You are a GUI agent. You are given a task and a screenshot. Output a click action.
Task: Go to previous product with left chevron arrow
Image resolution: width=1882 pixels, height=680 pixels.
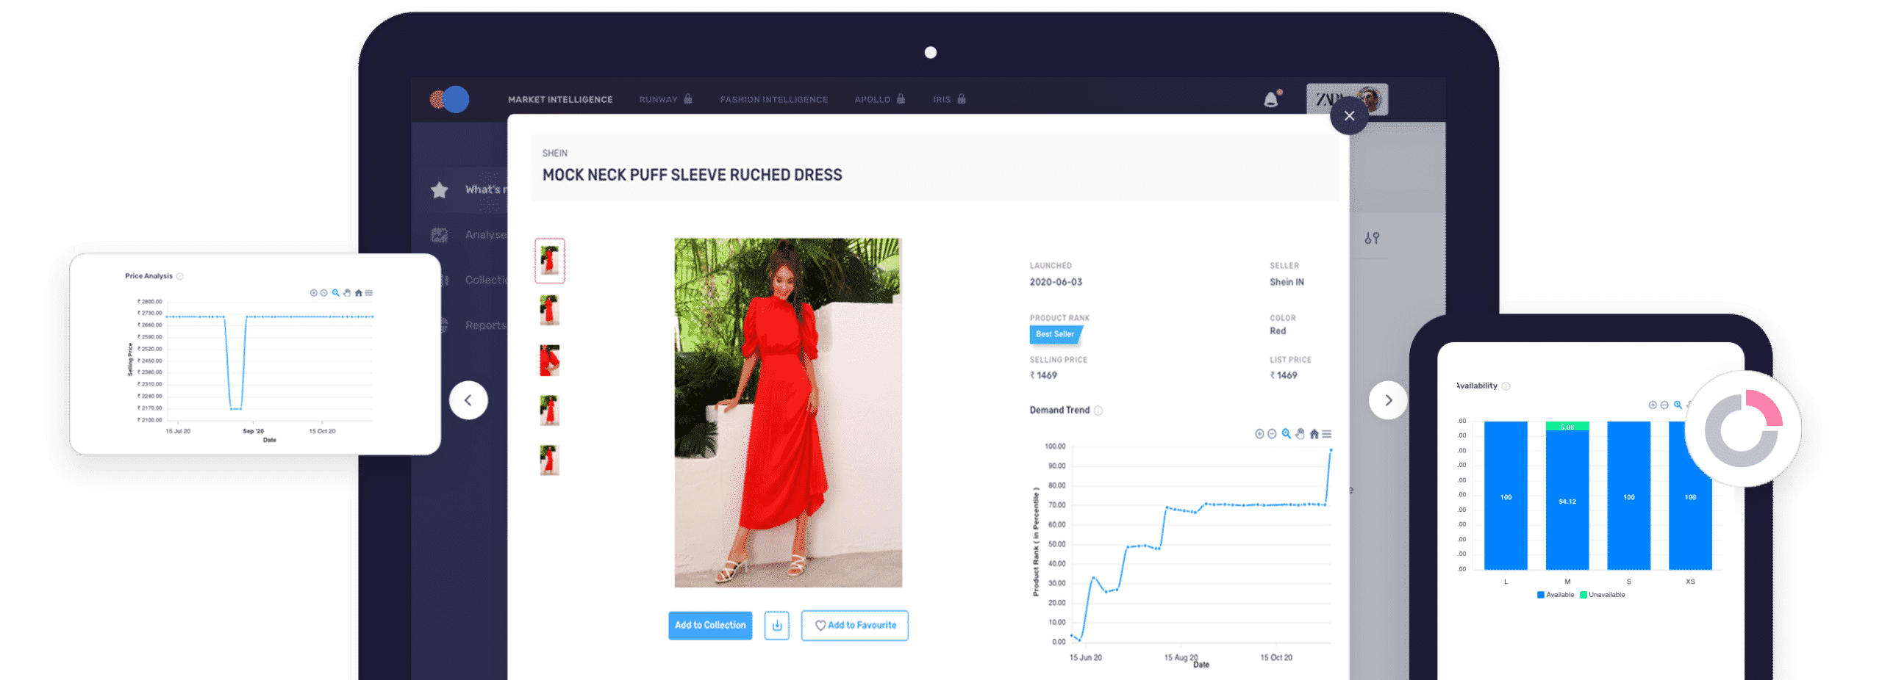tap(469, 400)
